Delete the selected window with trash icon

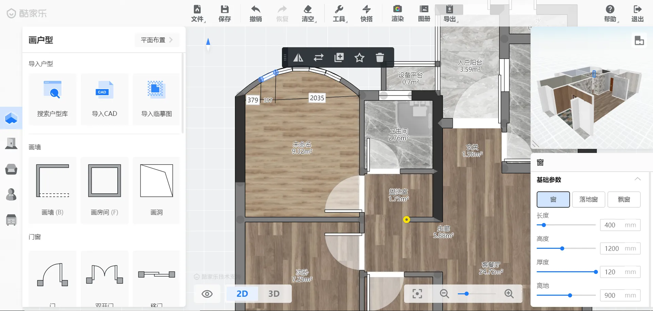point(380,58)
